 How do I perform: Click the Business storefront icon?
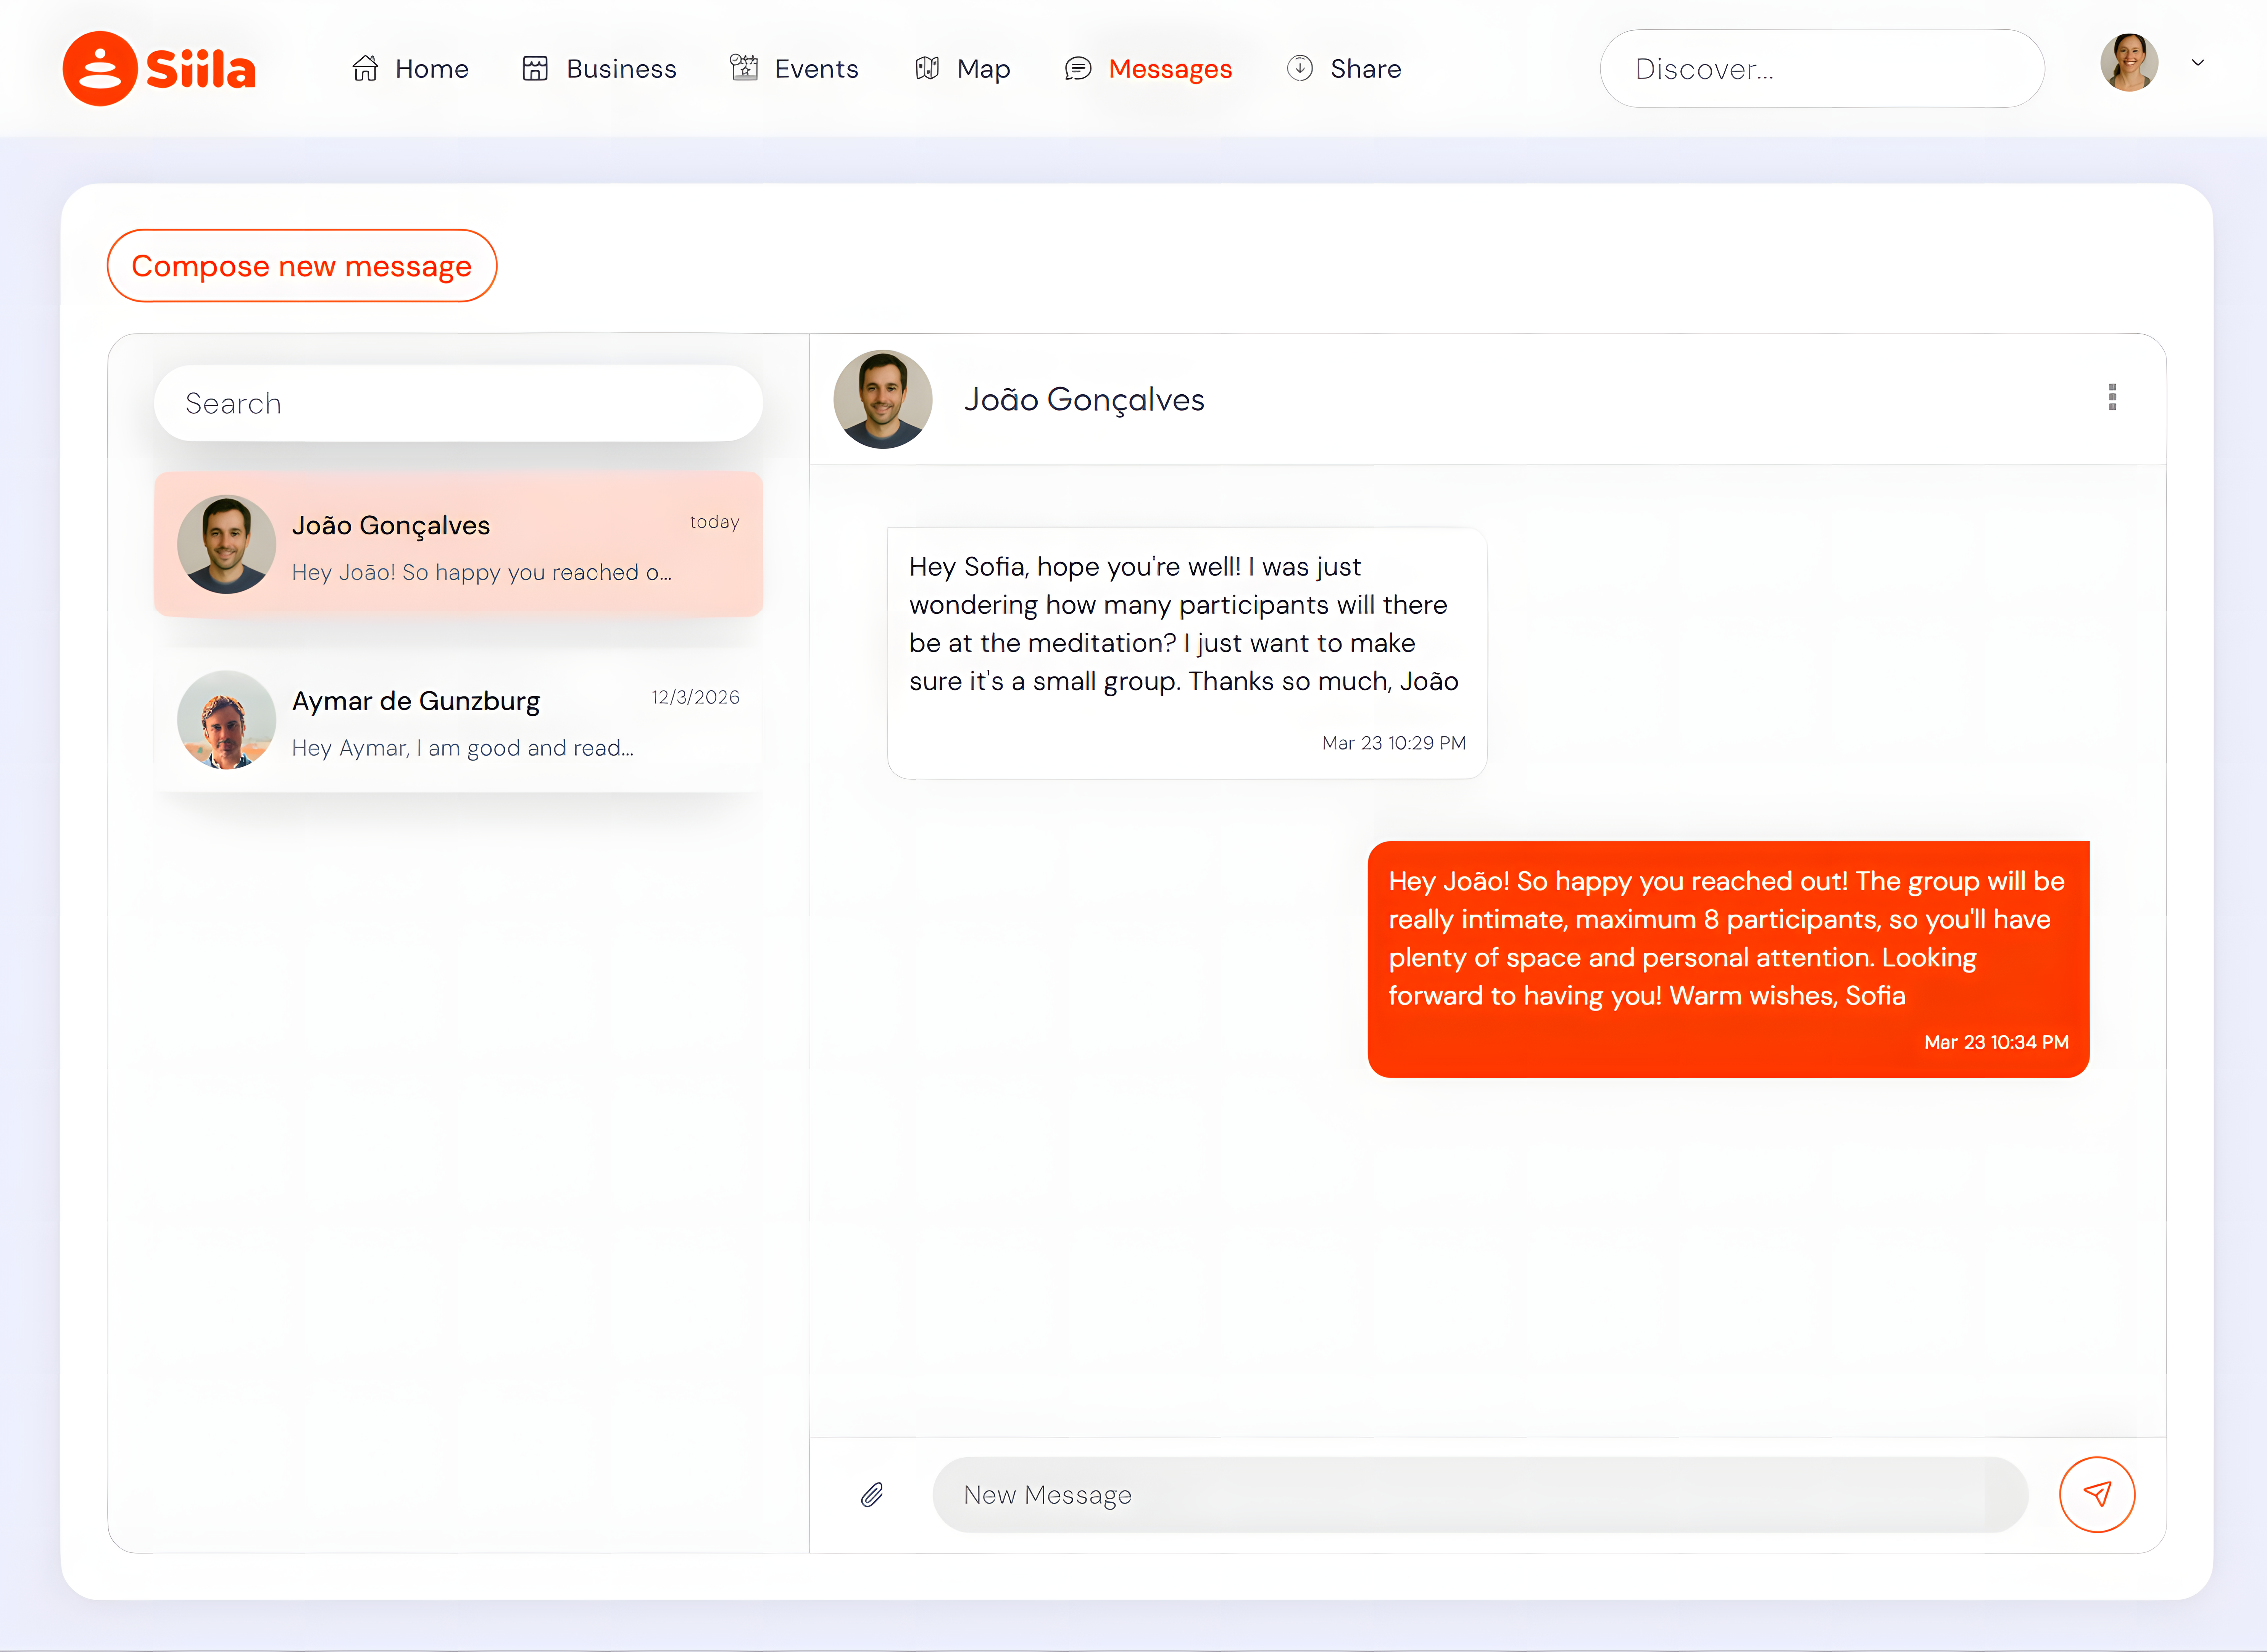(x=535, y=68)
